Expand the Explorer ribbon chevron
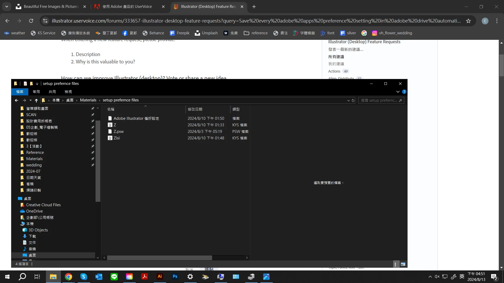The image size is (504, 283). point(398,92)
